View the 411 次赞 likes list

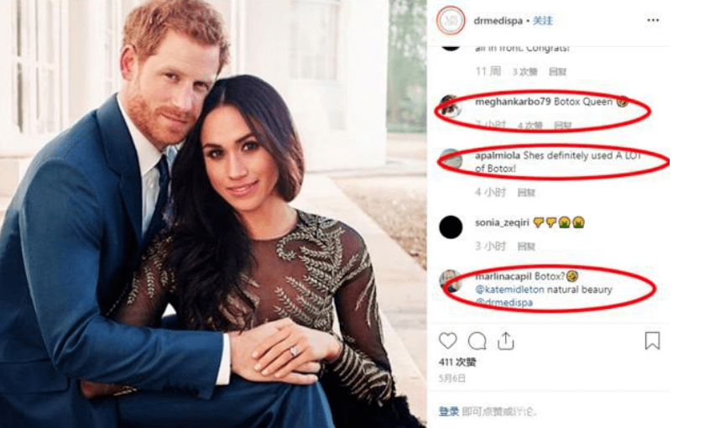[457, 363]
